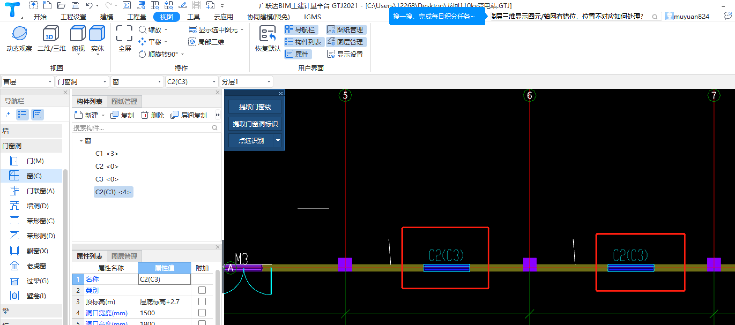Click the 删除 delete component button
Viewport: 735px width, 325px height.
point(153,115)
